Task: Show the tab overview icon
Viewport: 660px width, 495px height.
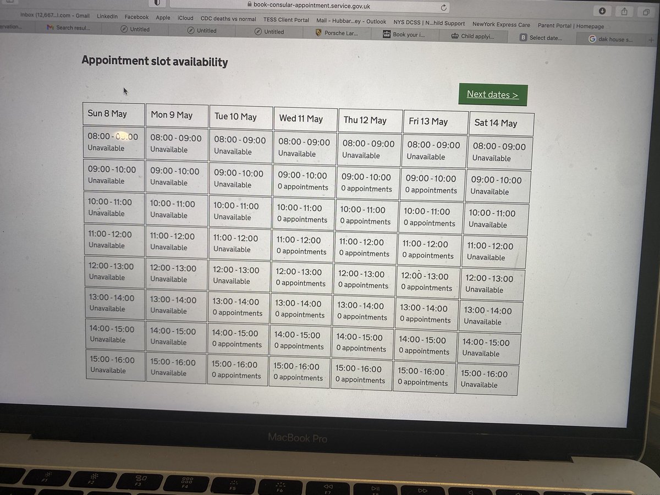Action: coord(647,12)
